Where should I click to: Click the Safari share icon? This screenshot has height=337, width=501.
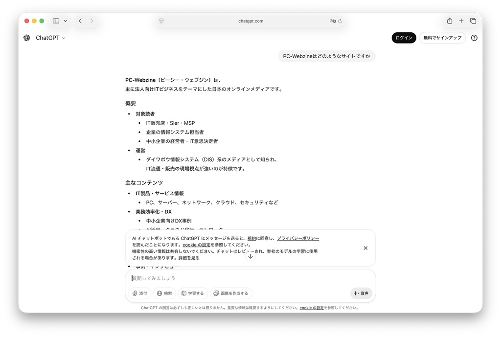point(449,21)
